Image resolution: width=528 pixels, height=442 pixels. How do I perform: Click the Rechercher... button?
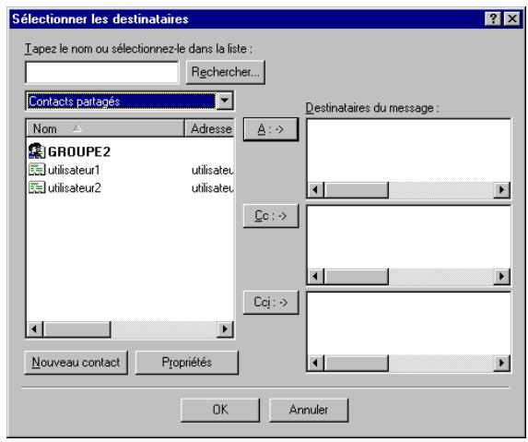pyautogui.click(x=226, y=72)
